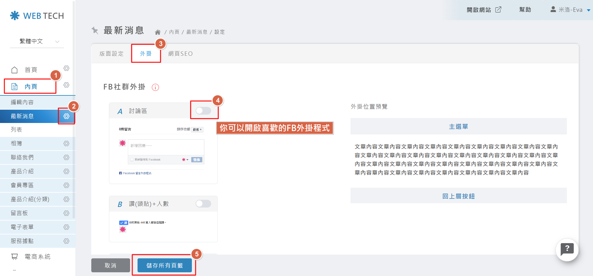Image resolution: width=593 pixels, height=276 pixels.
Task: Select 主選單 in plugin position preview
Action: [458, 127]
